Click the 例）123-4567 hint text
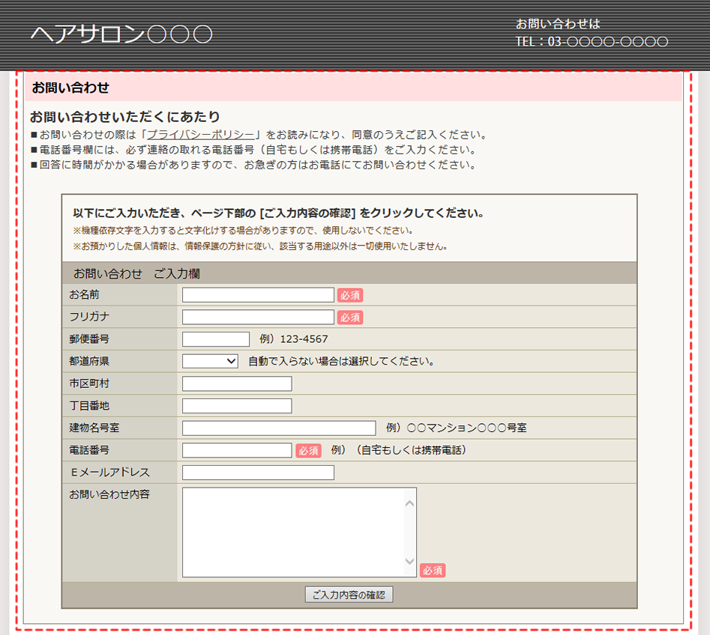This screenshot has width=710, height=635. point(294,339)
